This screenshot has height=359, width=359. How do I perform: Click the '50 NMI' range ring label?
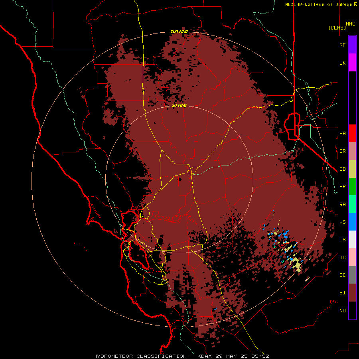point(179,105)
